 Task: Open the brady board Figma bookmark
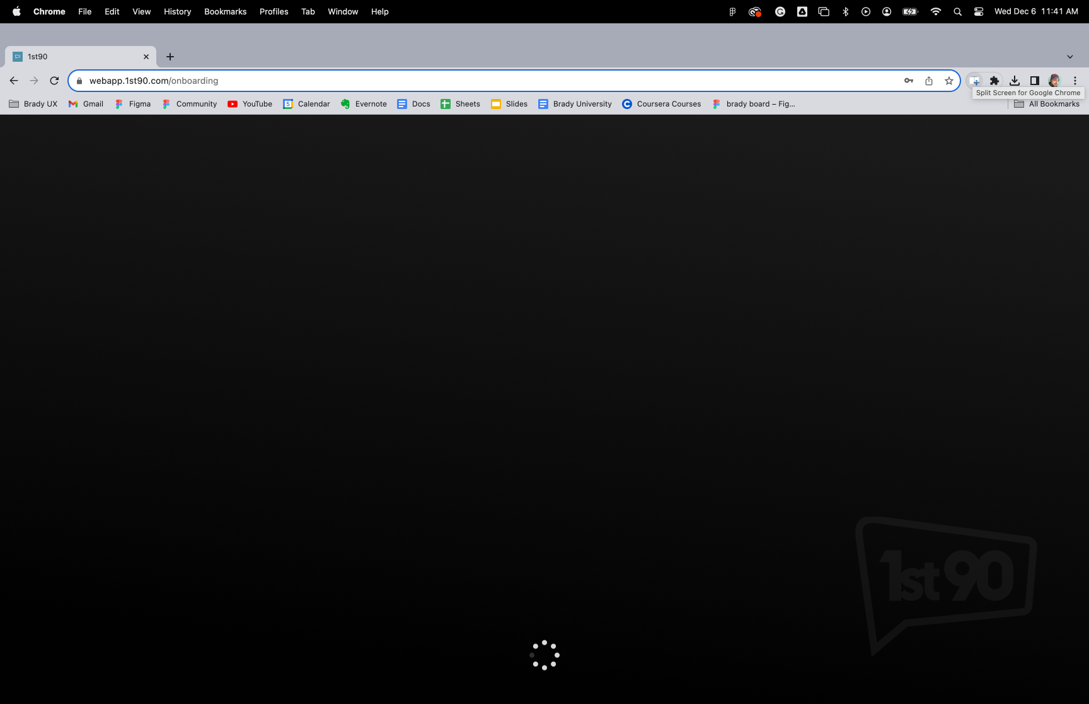click(x=753, y=104)
